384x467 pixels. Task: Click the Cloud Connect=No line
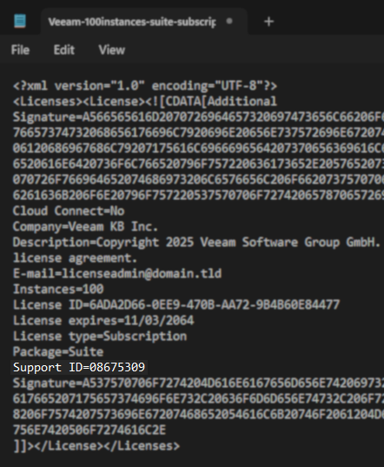coord(69,210)
